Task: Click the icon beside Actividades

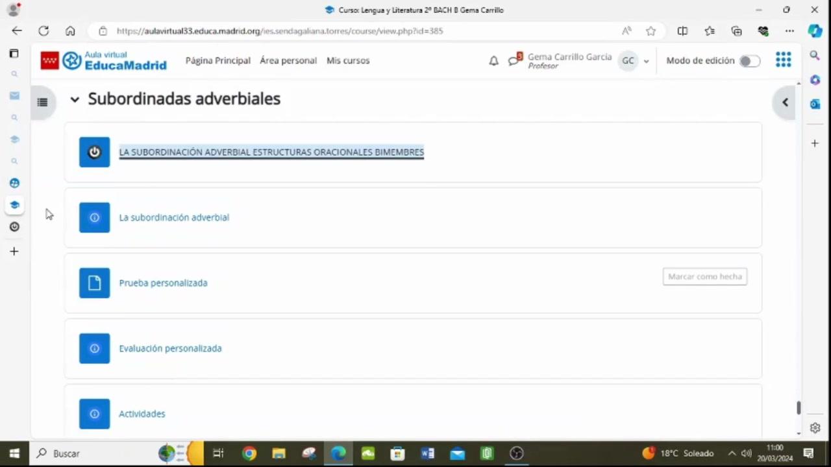Action: click(95, 414)
